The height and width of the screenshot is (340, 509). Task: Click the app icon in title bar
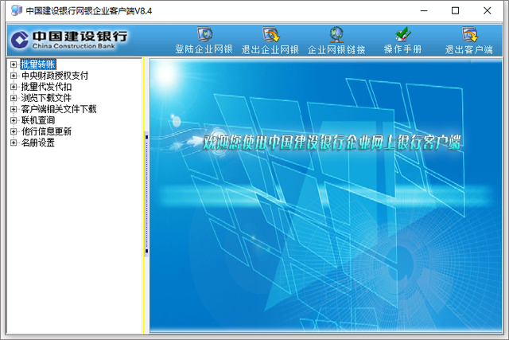16,10
